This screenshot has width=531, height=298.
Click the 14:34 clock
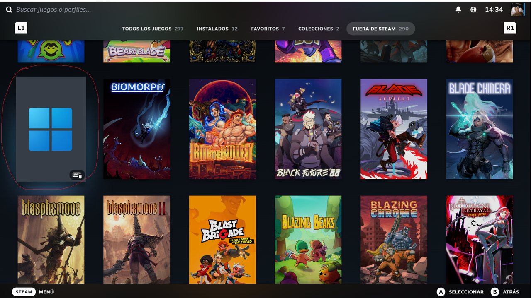[x=494, y=10]
